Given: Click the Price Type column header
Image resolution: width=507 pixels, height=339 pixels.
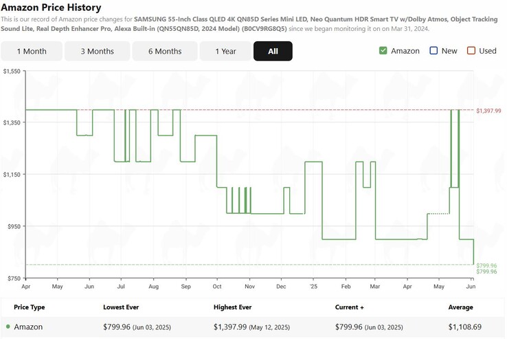Looking at the screenshot, I should pyautogui.click(x=30, y=307).
